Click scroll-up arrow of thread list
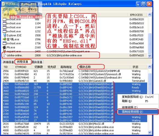Image resolution: width=159 pixels, height=136 pixels. (150, 67)
